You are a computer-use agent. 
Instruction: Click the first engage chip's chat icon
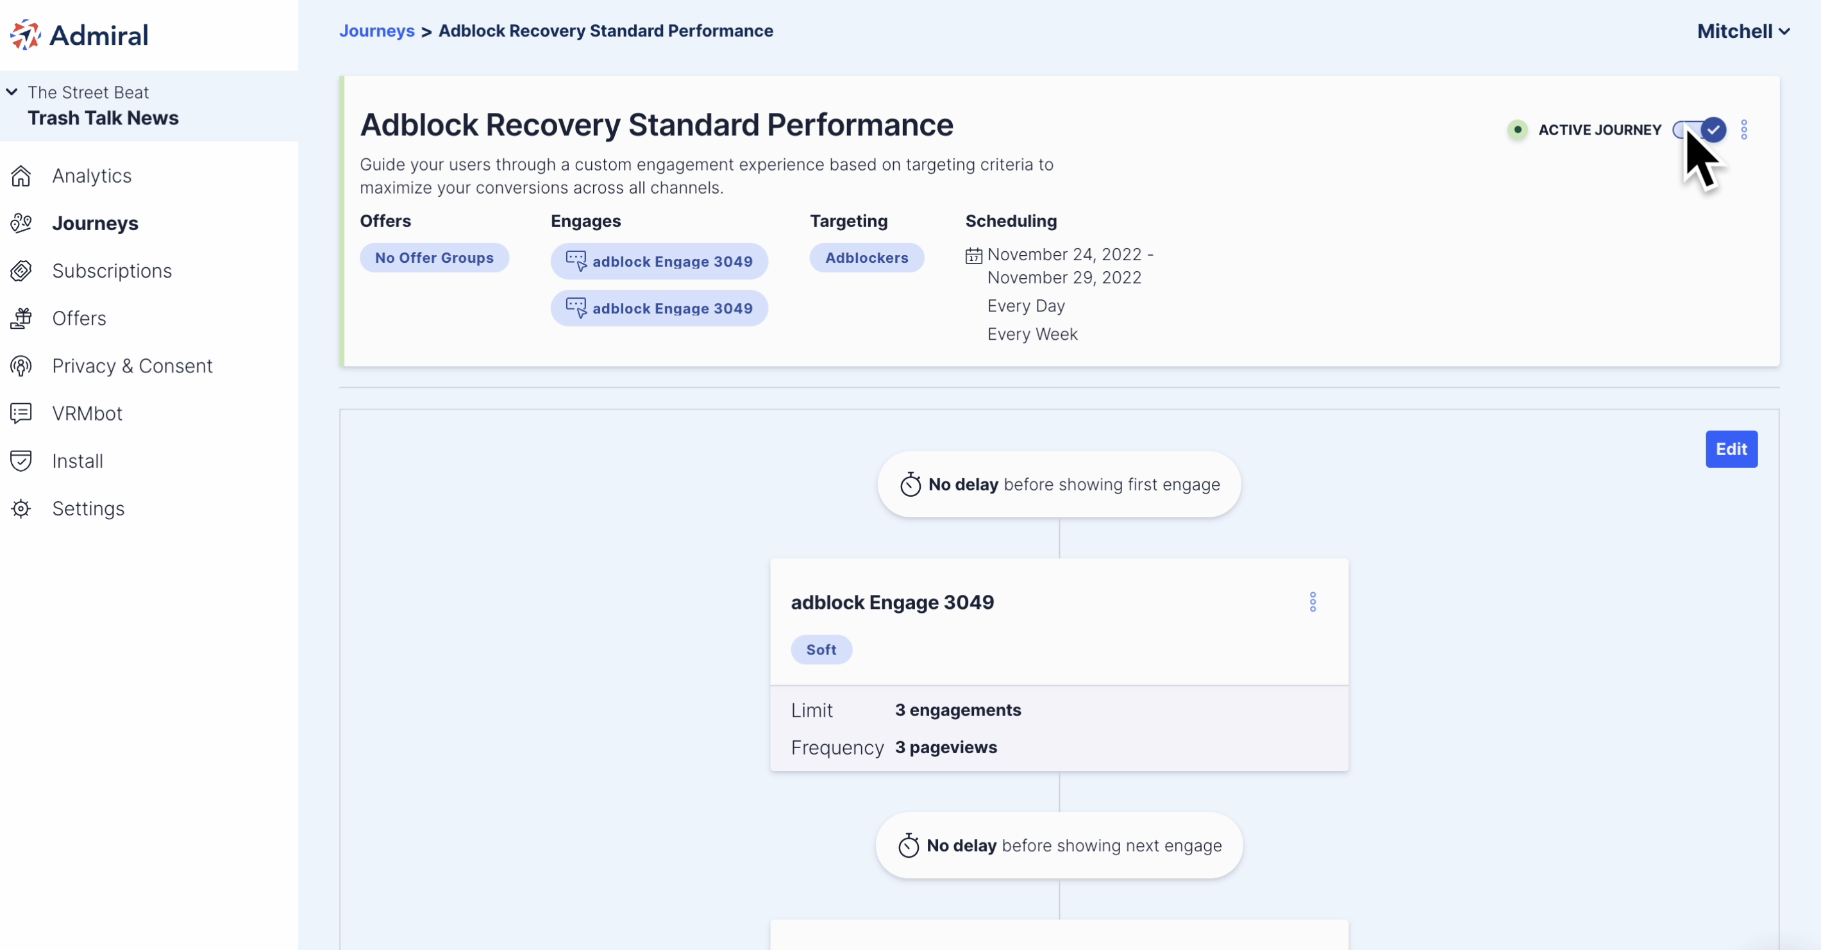(576, 261)
